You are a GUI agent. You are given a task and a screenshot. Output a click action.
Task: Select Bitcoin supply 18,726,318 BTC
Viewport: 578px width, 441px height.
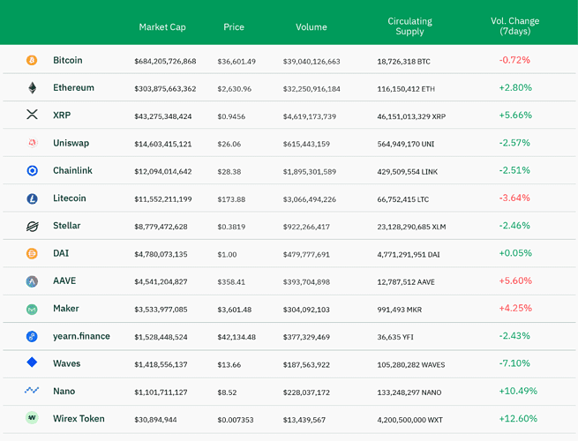pos(403,62)
